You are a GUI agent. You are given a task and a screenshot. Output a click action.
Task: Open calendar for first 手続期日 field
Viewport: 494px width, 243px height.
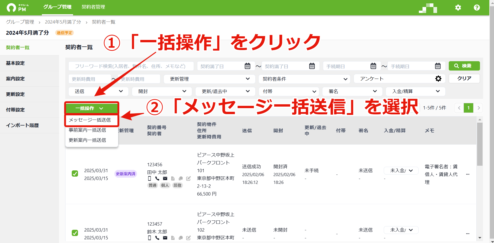[373, 66]
